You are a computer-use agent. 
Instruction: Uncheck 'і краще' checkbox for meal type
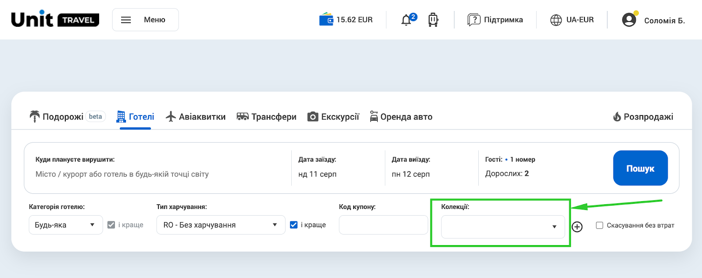(294, 225)
